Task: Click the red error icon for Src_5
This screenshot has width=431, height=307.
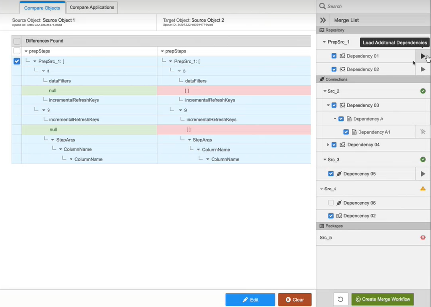Action: point(423,237)
